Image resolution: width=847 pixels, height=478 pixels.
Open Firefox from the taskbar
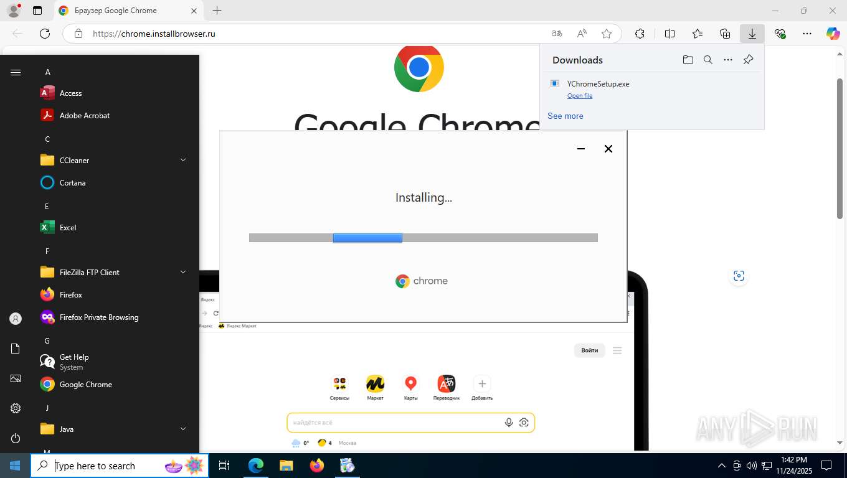coord(316,466)
